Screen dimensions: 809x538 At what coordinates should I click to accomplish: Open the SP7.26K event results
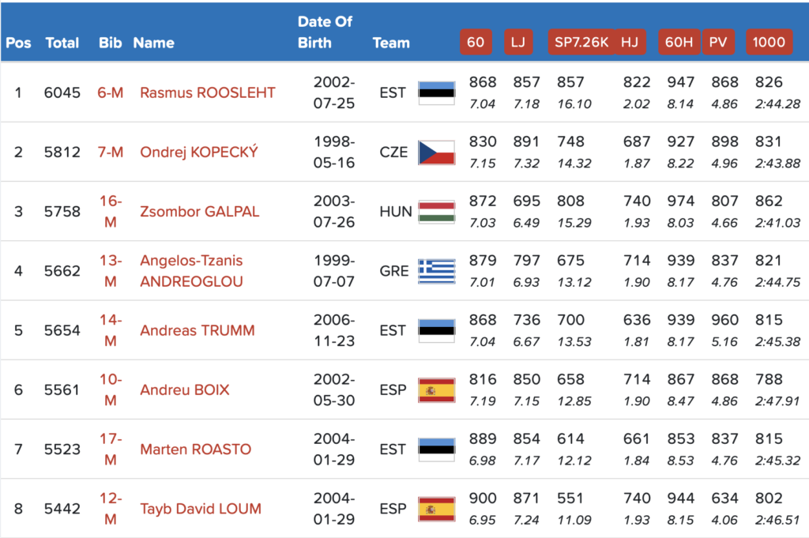point(581,43)
